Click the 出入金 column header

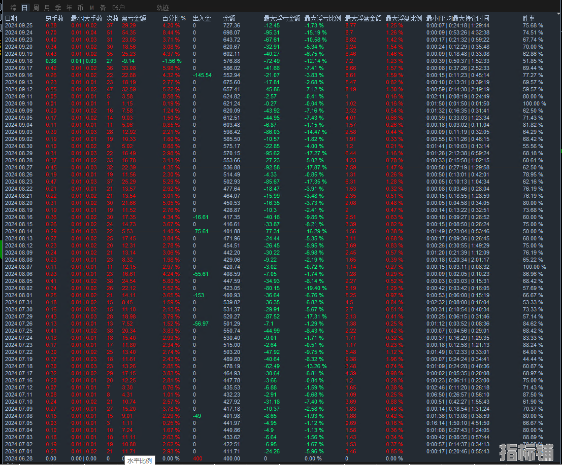(202, 18)
